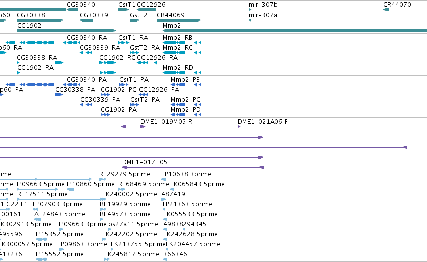Select EST EP07903.3prime label
Image resolution: width=427 pixels, height=262 pixels.
pyautogui.click(x=58, y=204)
